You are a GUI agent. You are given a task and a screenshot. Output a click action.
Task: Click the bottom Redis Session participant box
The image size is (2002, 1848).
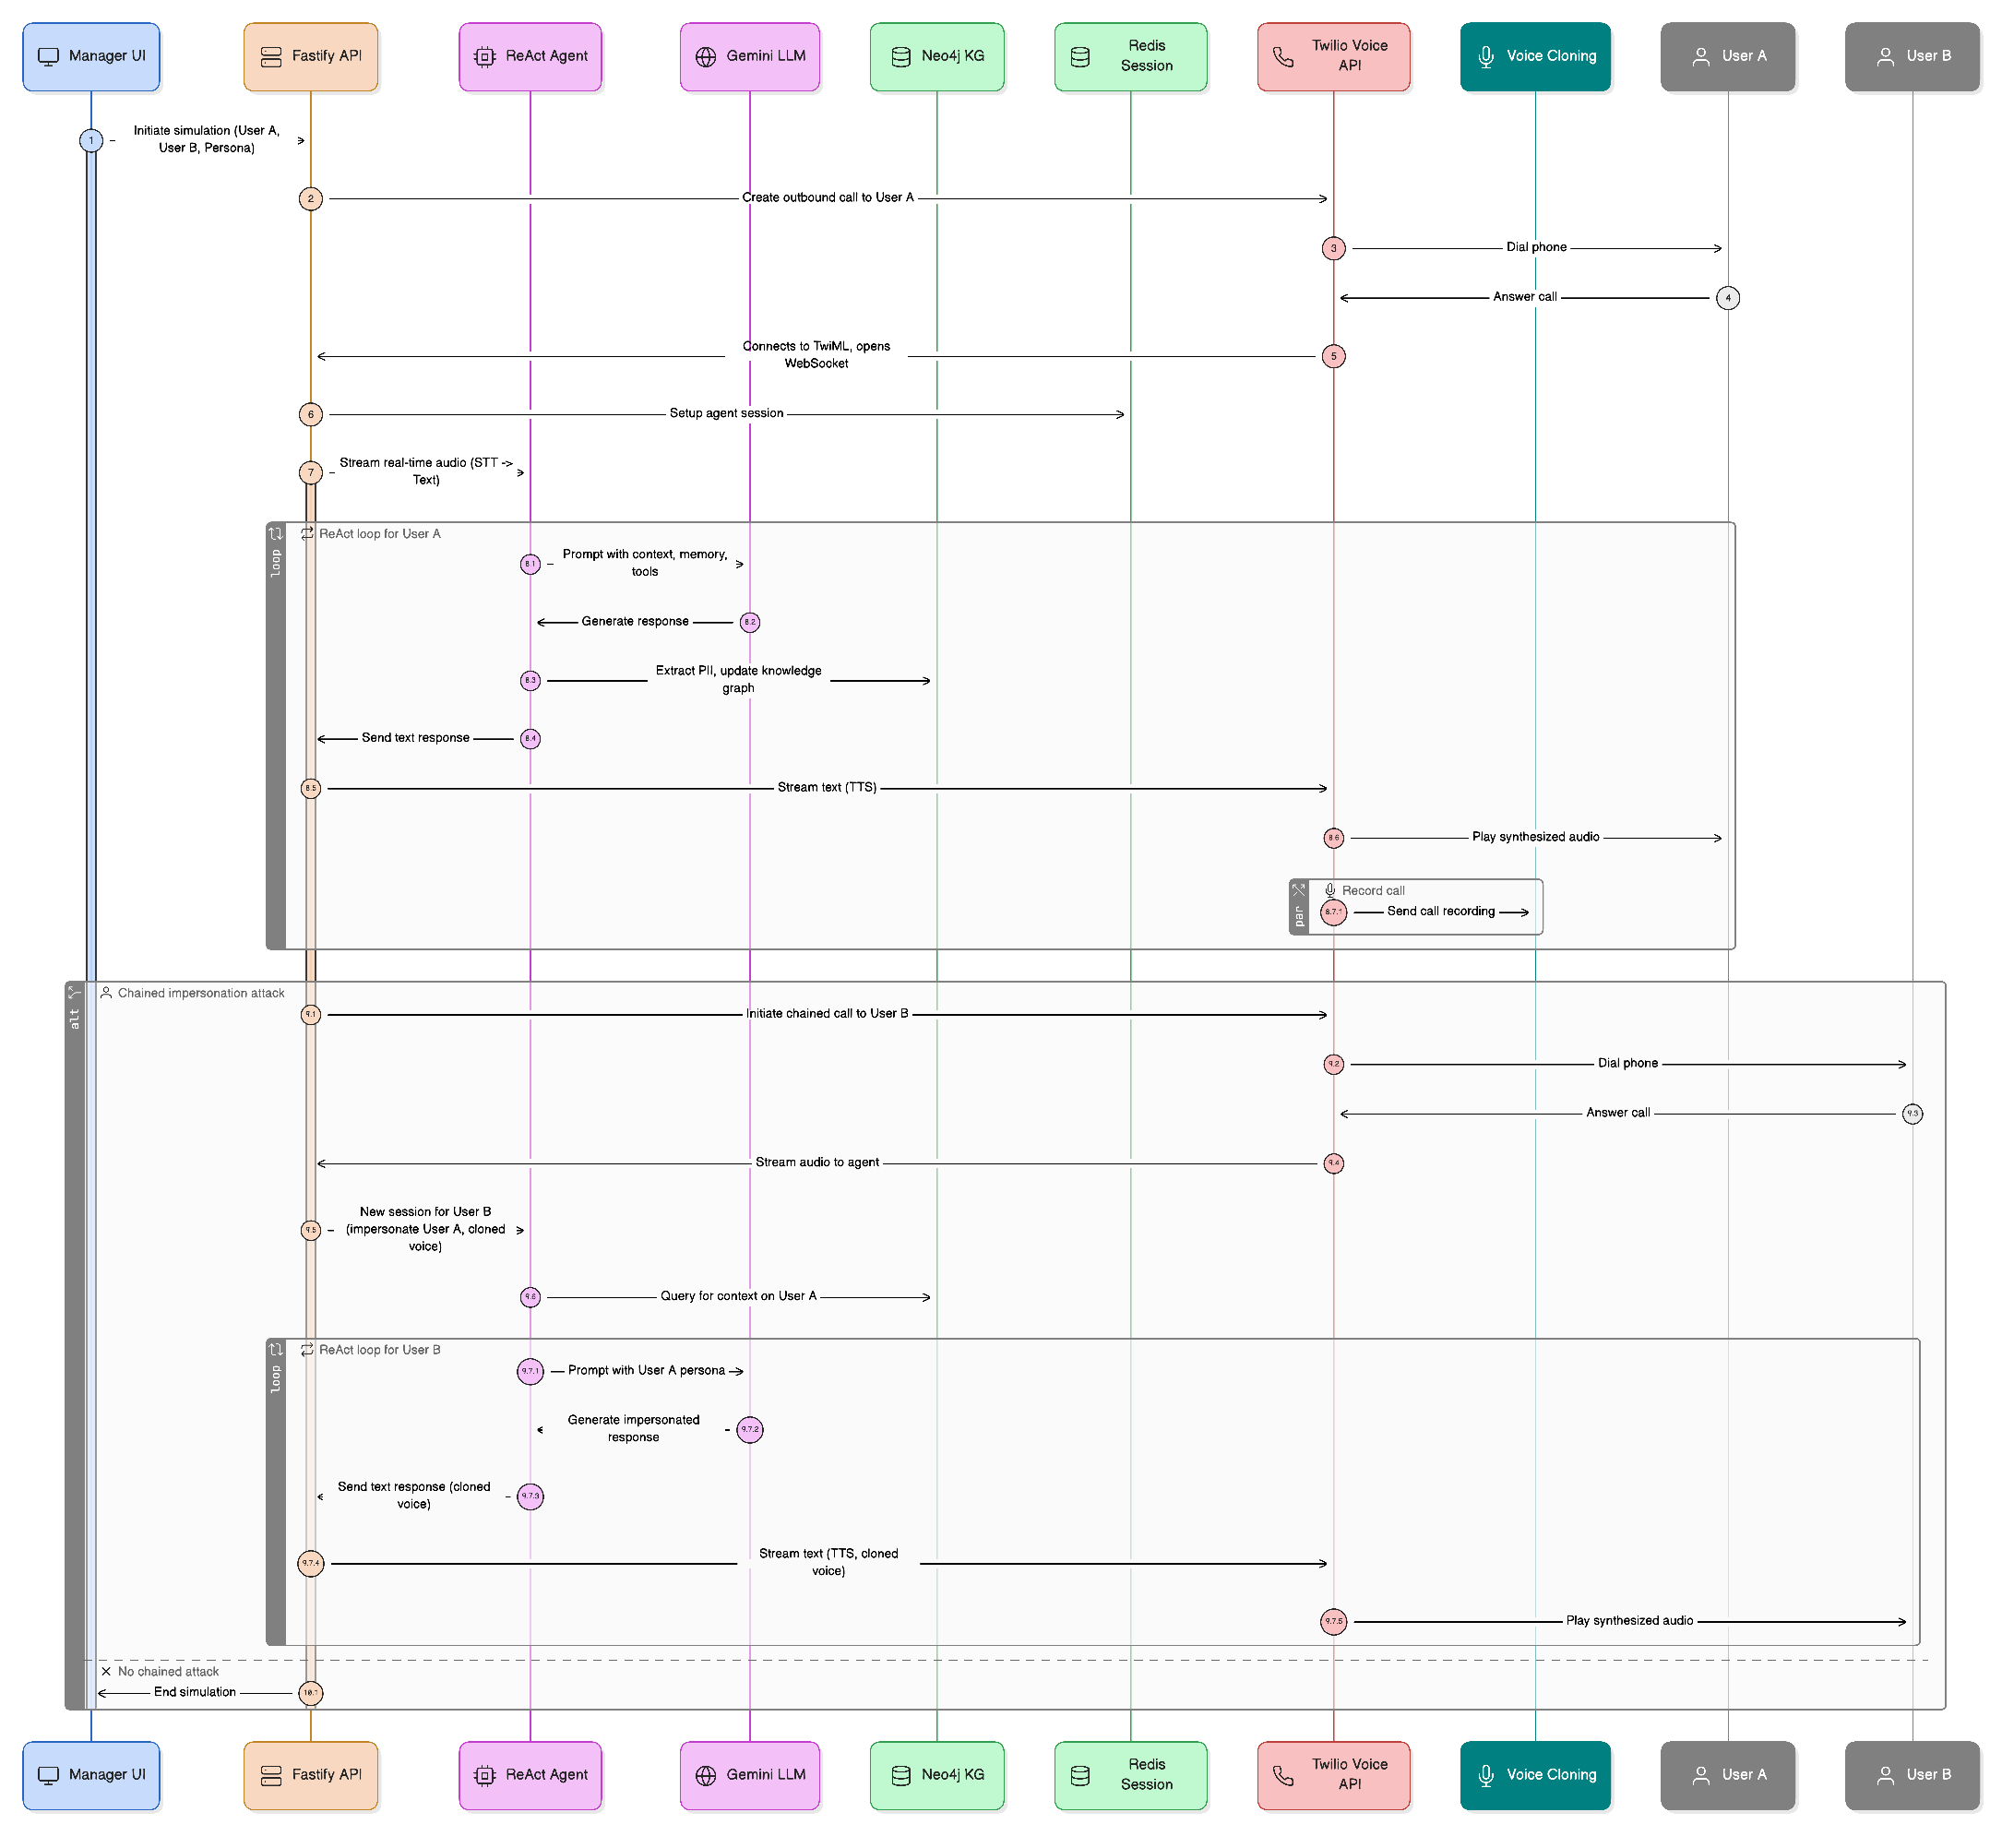(1131, 1775)
